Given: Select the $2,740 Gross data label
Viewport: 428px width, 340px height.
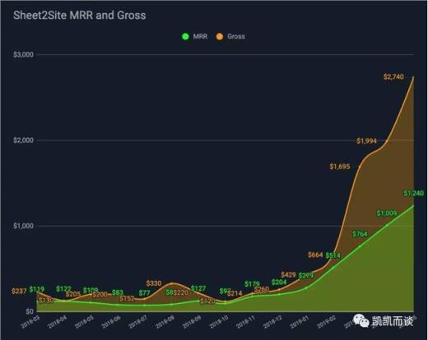Looking at the screenshot, I should (393, 76).
